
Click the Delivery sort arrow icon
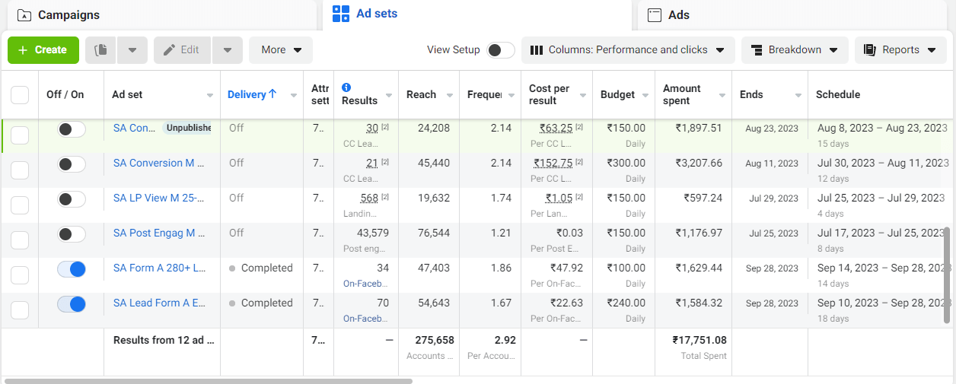(x=272, y=94)
